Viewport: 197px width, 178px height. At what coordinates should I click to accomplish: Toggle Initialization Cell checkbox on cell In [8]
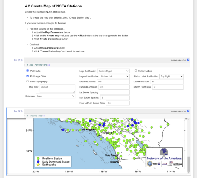[x=188, y=111]
